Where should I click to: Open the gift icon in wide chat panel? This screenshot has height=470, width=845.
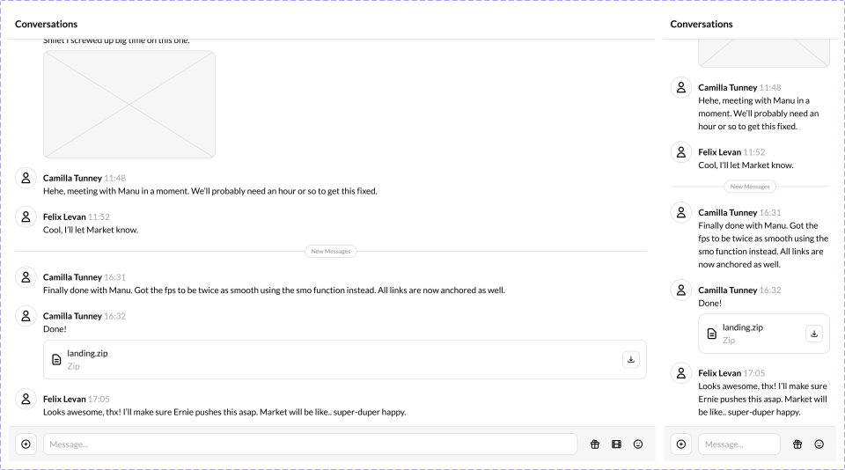click(594, 444)
